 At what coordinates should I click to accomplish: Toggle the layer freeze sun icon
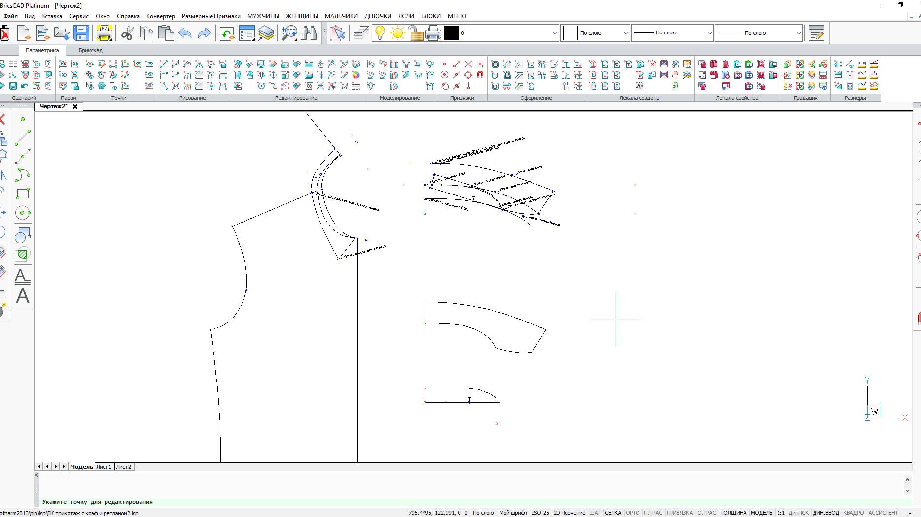(397, 33)
